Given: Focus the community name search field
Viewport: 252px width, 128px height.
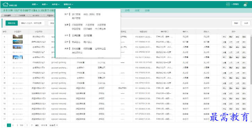Looking at the screenshot, I should click(33, 23).
